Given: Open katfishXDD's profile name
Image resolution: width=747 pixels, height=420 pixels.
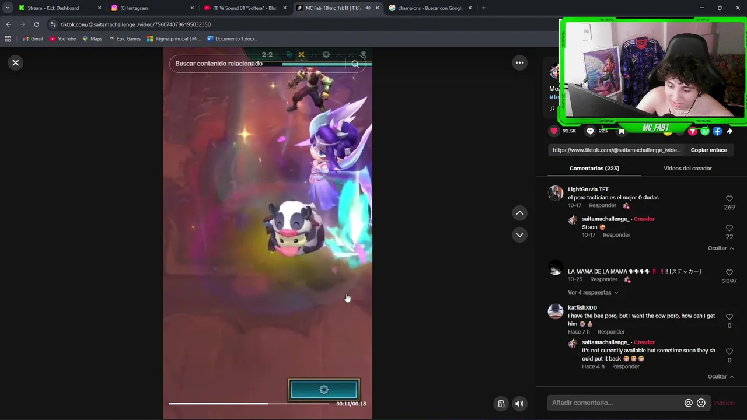Looking at the screenshot, I should point(582,307).
